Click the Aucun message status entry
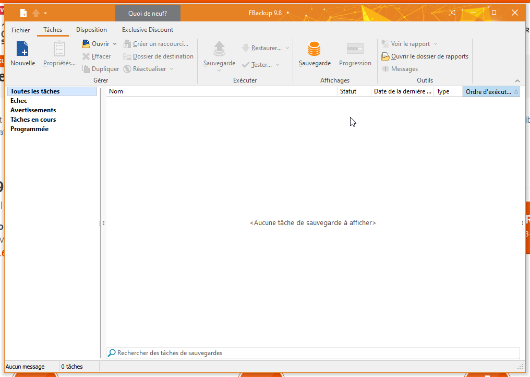This screenshot has width=530, height=377. pyautogui.click(x=25, y=367)
